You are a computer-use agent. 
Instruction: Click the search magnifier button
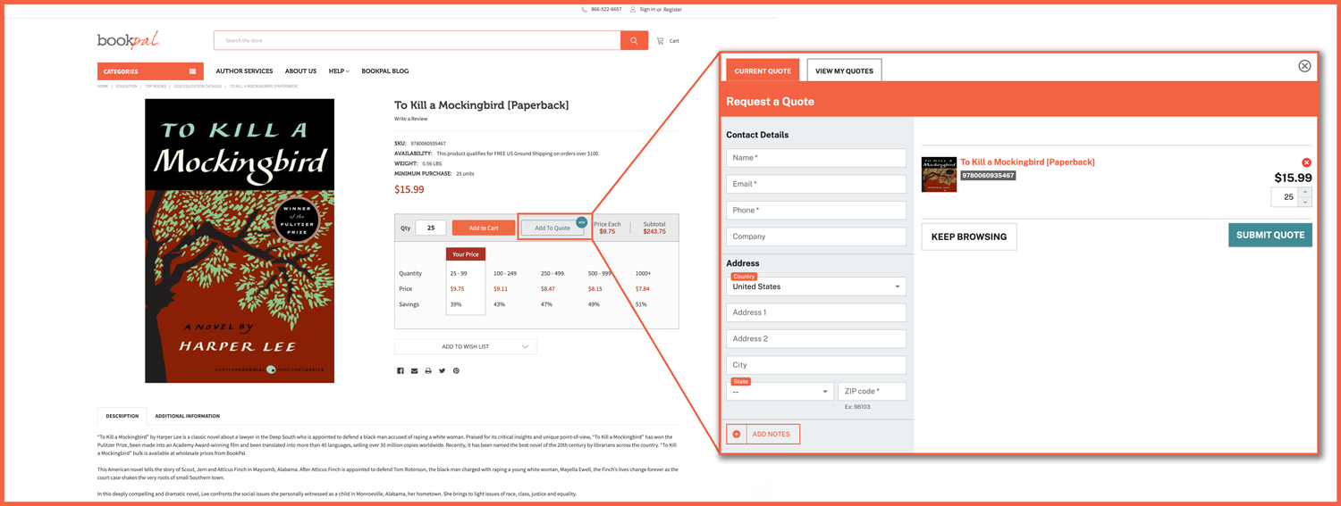point(634,40)
